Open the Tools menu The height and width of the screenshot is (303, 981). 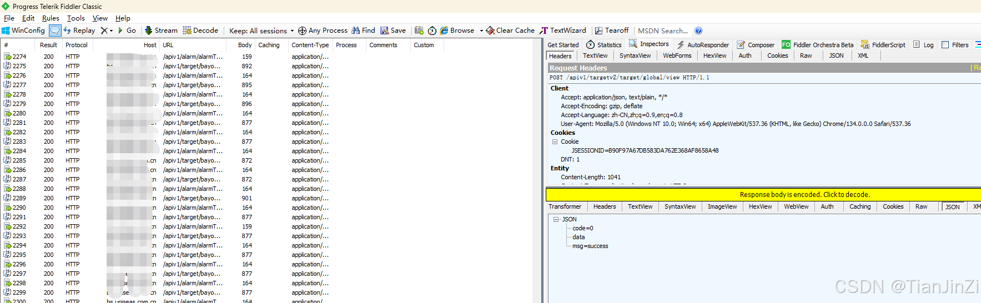tap(76, 18)
